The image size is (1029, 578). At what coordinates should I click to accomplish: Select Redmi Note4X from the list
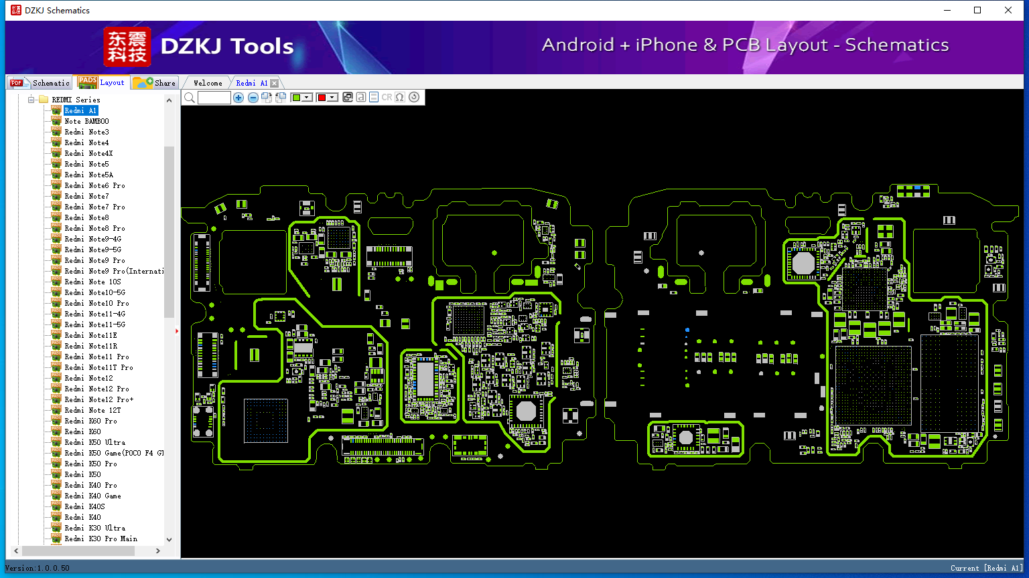click(x=88, y=153)
